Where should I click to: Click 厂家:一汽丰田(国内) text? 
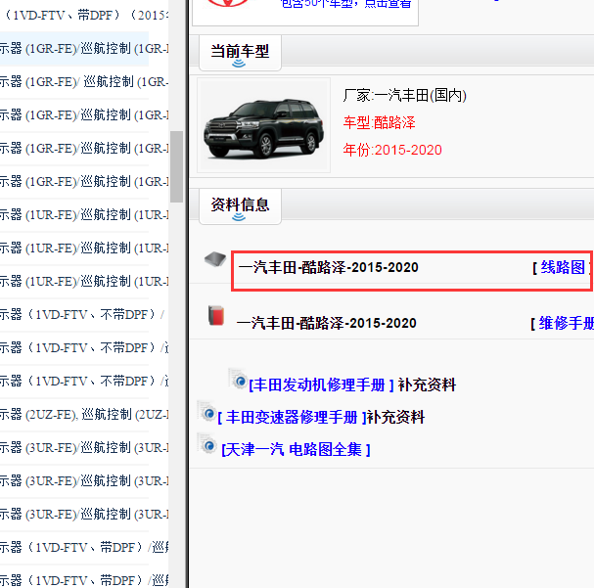click(404, 96)
